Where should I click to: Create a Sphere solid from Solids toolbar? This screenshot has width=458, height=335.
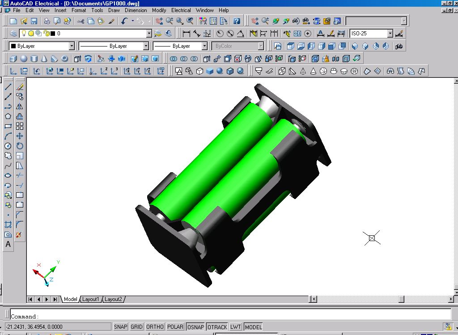pos(24,59)
